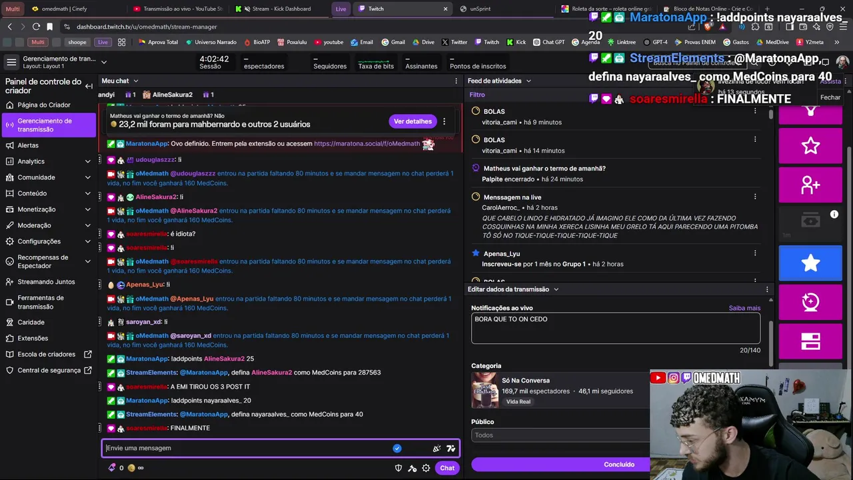
Task: Open chat settings gear icon
Action: tap(426, 468)
